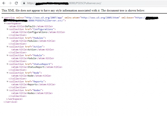Viewport: 167px width, 116px height.
Task: Collapse the "StatusReport" collection node
Action: click(8, 64)
